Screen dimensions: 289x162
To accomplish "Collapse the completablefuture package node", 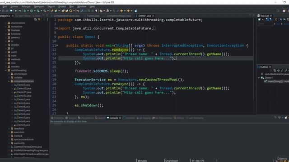I will (x=9, y=81).
